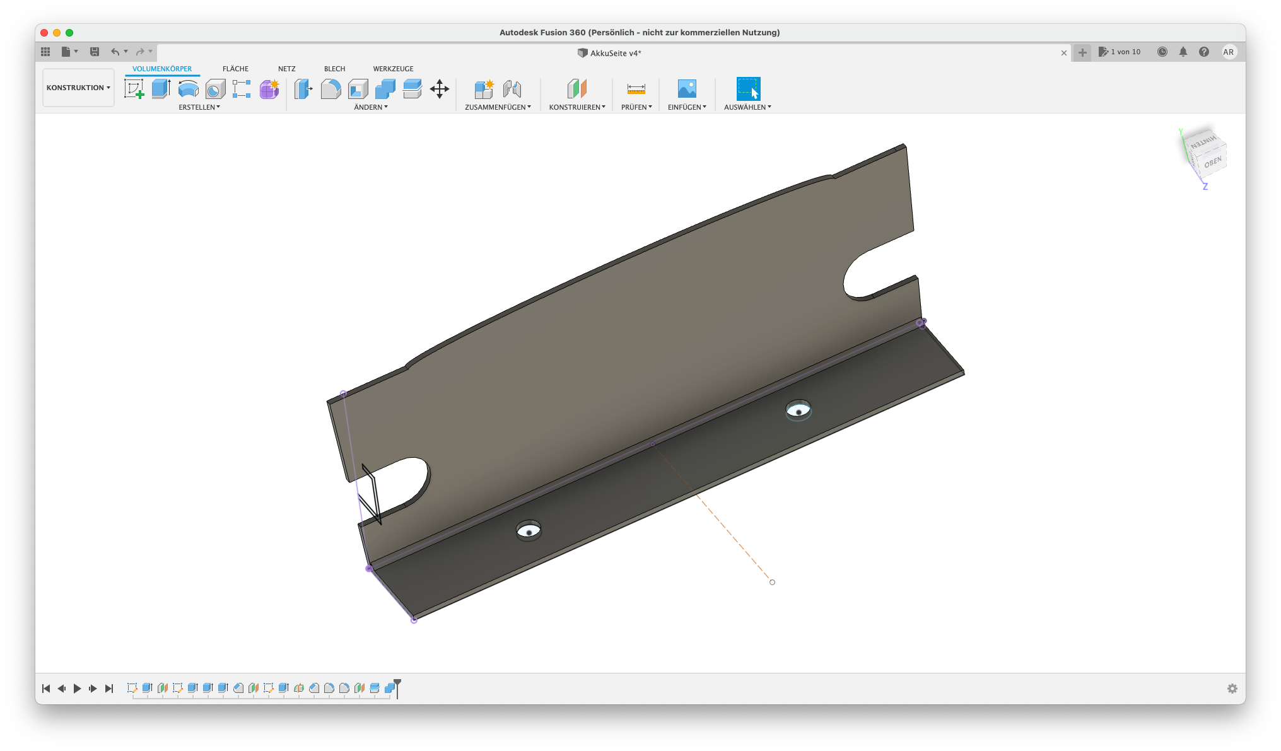1281x751 pixels.
Task: Open the PRÜFEN dropdown menu
Action: (x=636, y=107)
